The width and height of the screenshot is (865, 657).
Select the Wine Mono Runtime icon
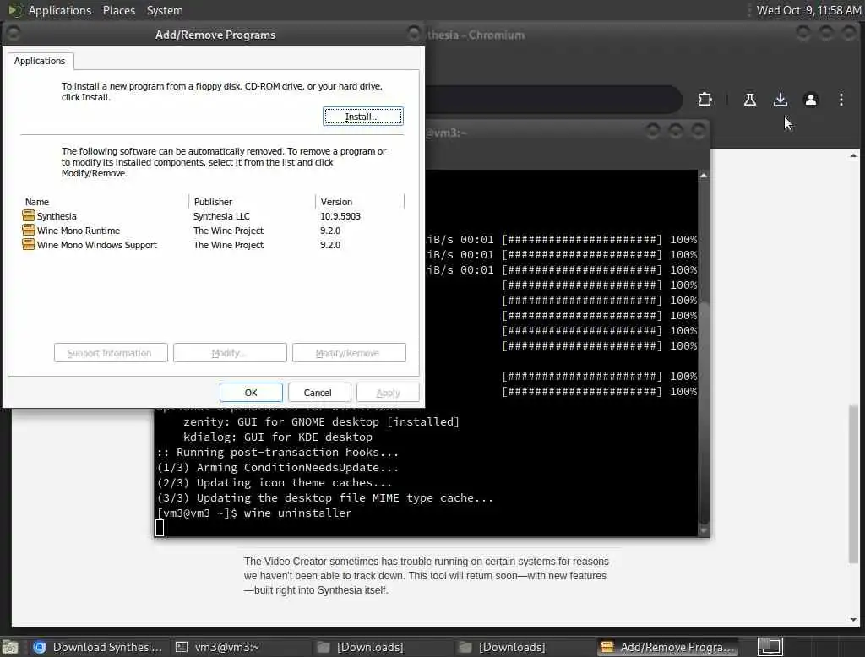point(29,230)
